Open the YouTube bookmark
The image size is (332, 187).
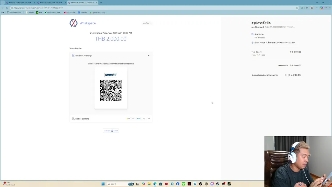point(70,12)
